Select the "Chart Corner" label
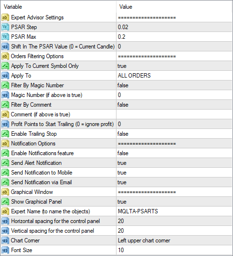The height and width of the screenshot is (256, 233). [25, 240]
